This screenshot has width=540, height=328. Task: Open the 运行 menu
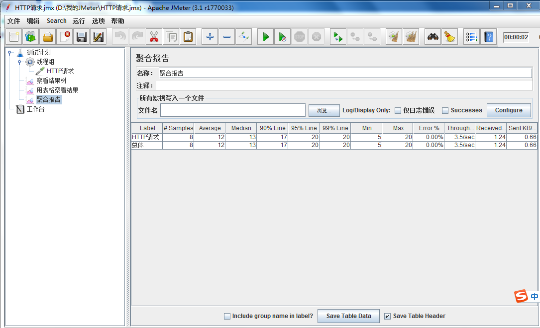[x=79, y=21]
